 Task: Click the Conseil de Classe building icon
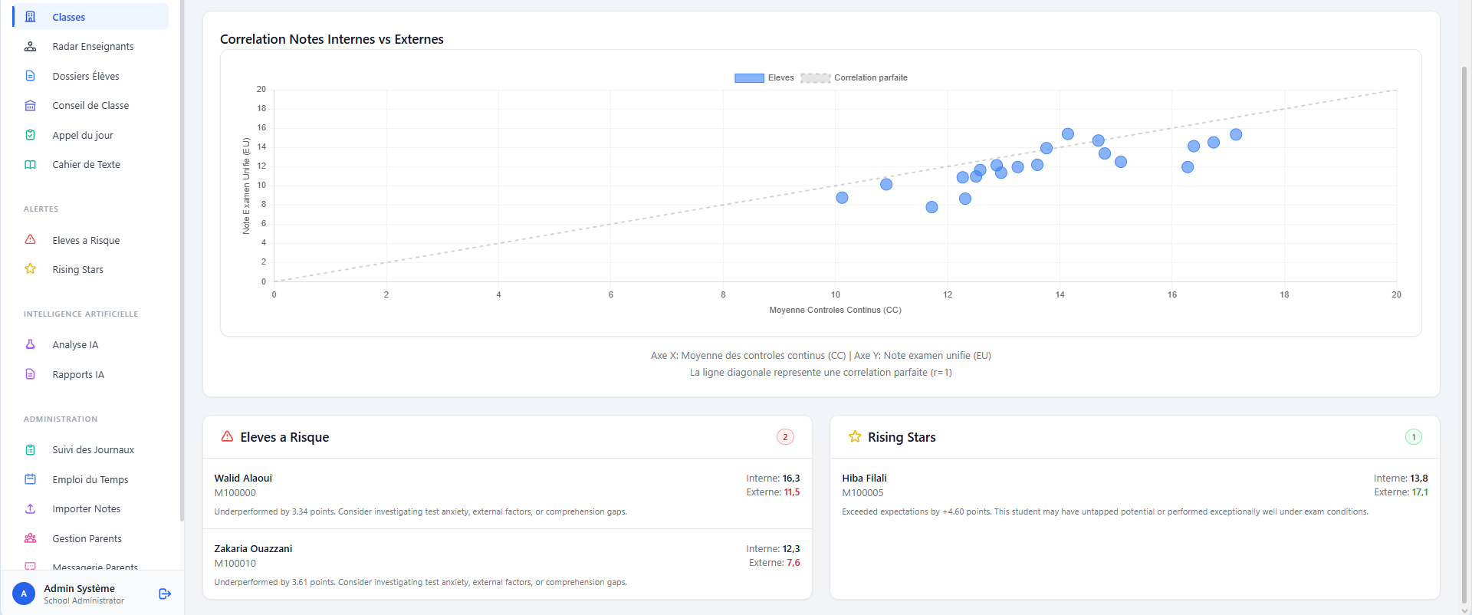click(x=31, y=106)
